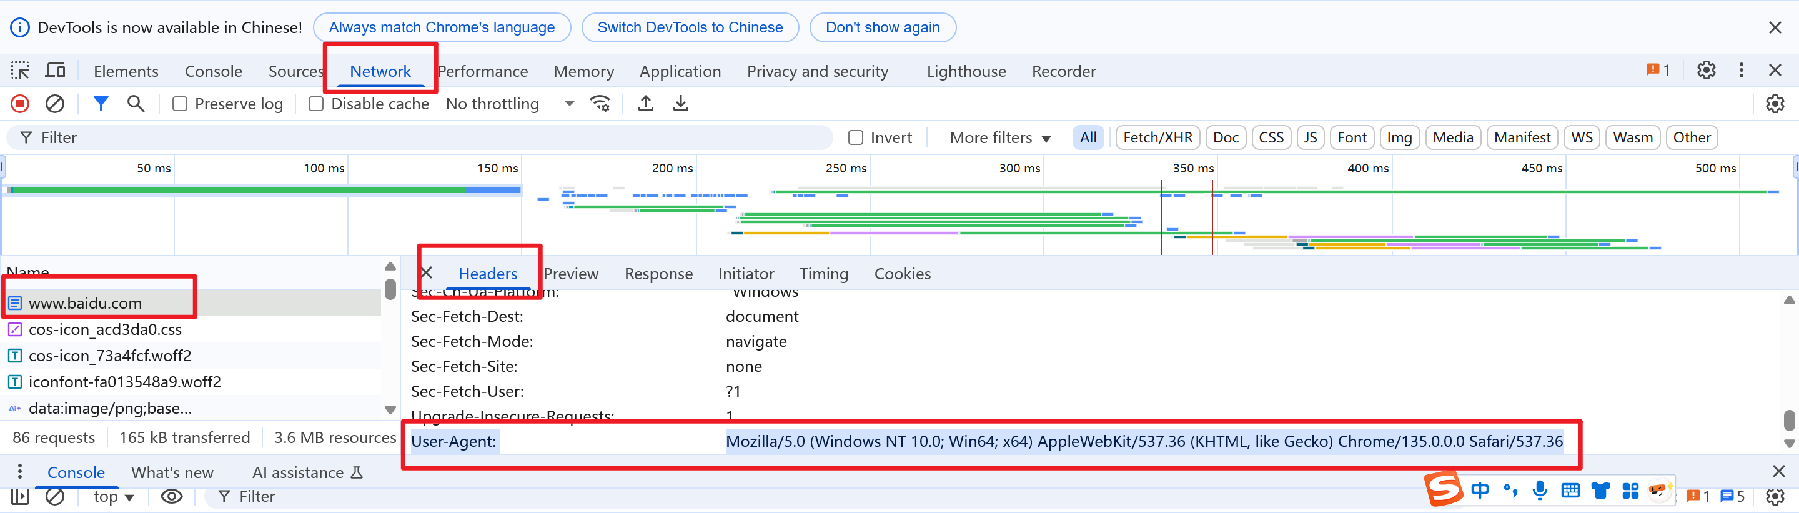
Task: Open Sogou skin shirt icon
Action: (x=1600, y=491)
